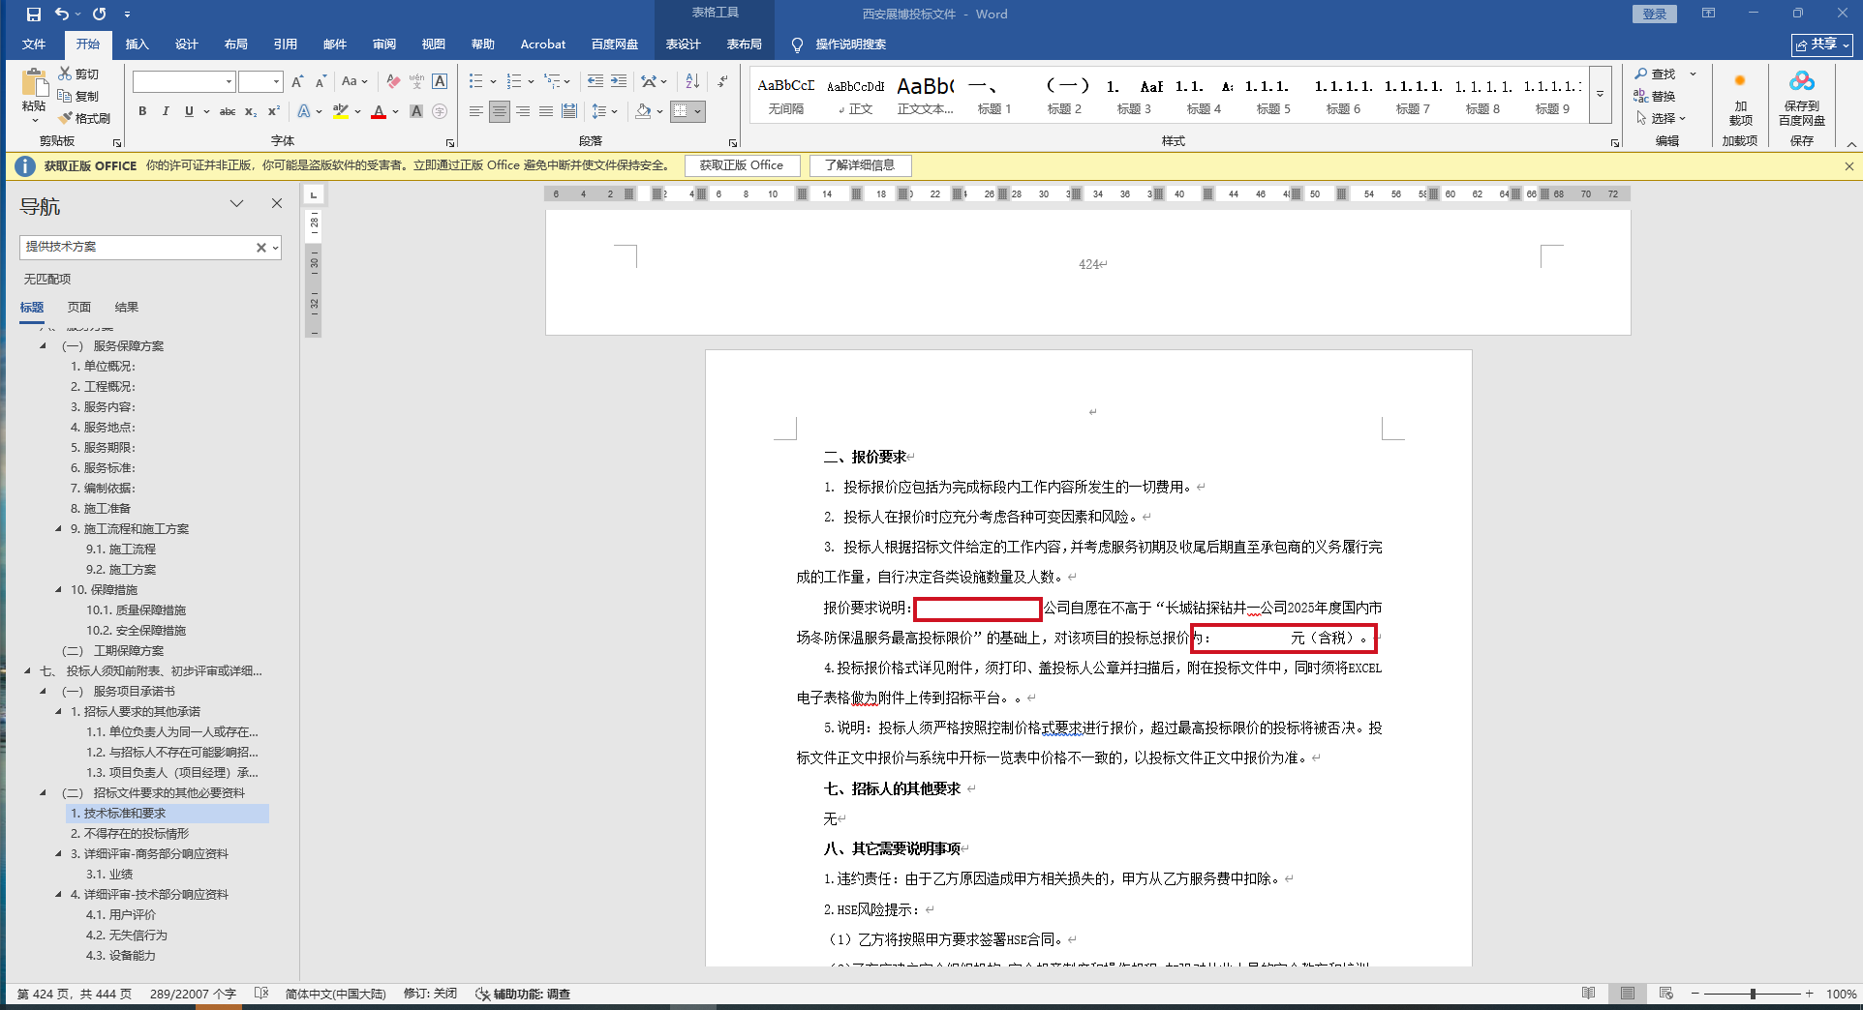Open the change case Aa menu
Screen dimensions: 1863x1010
tap(354, 82)
